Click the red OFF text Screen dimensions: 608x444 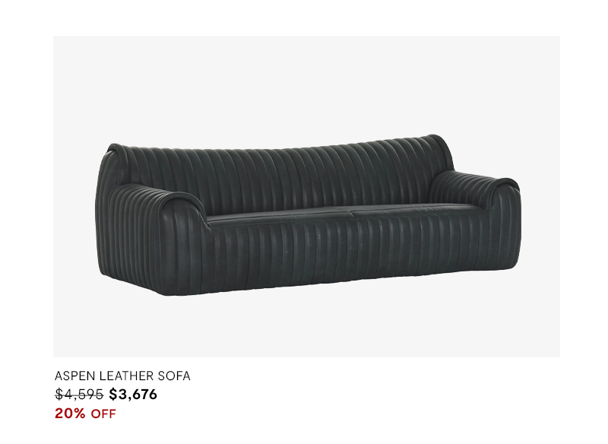[x=103, y=414]
